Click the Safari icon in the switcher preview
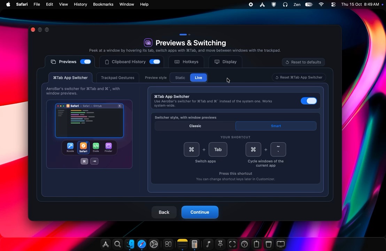This screenshot has width=386, height=251. 83,147
